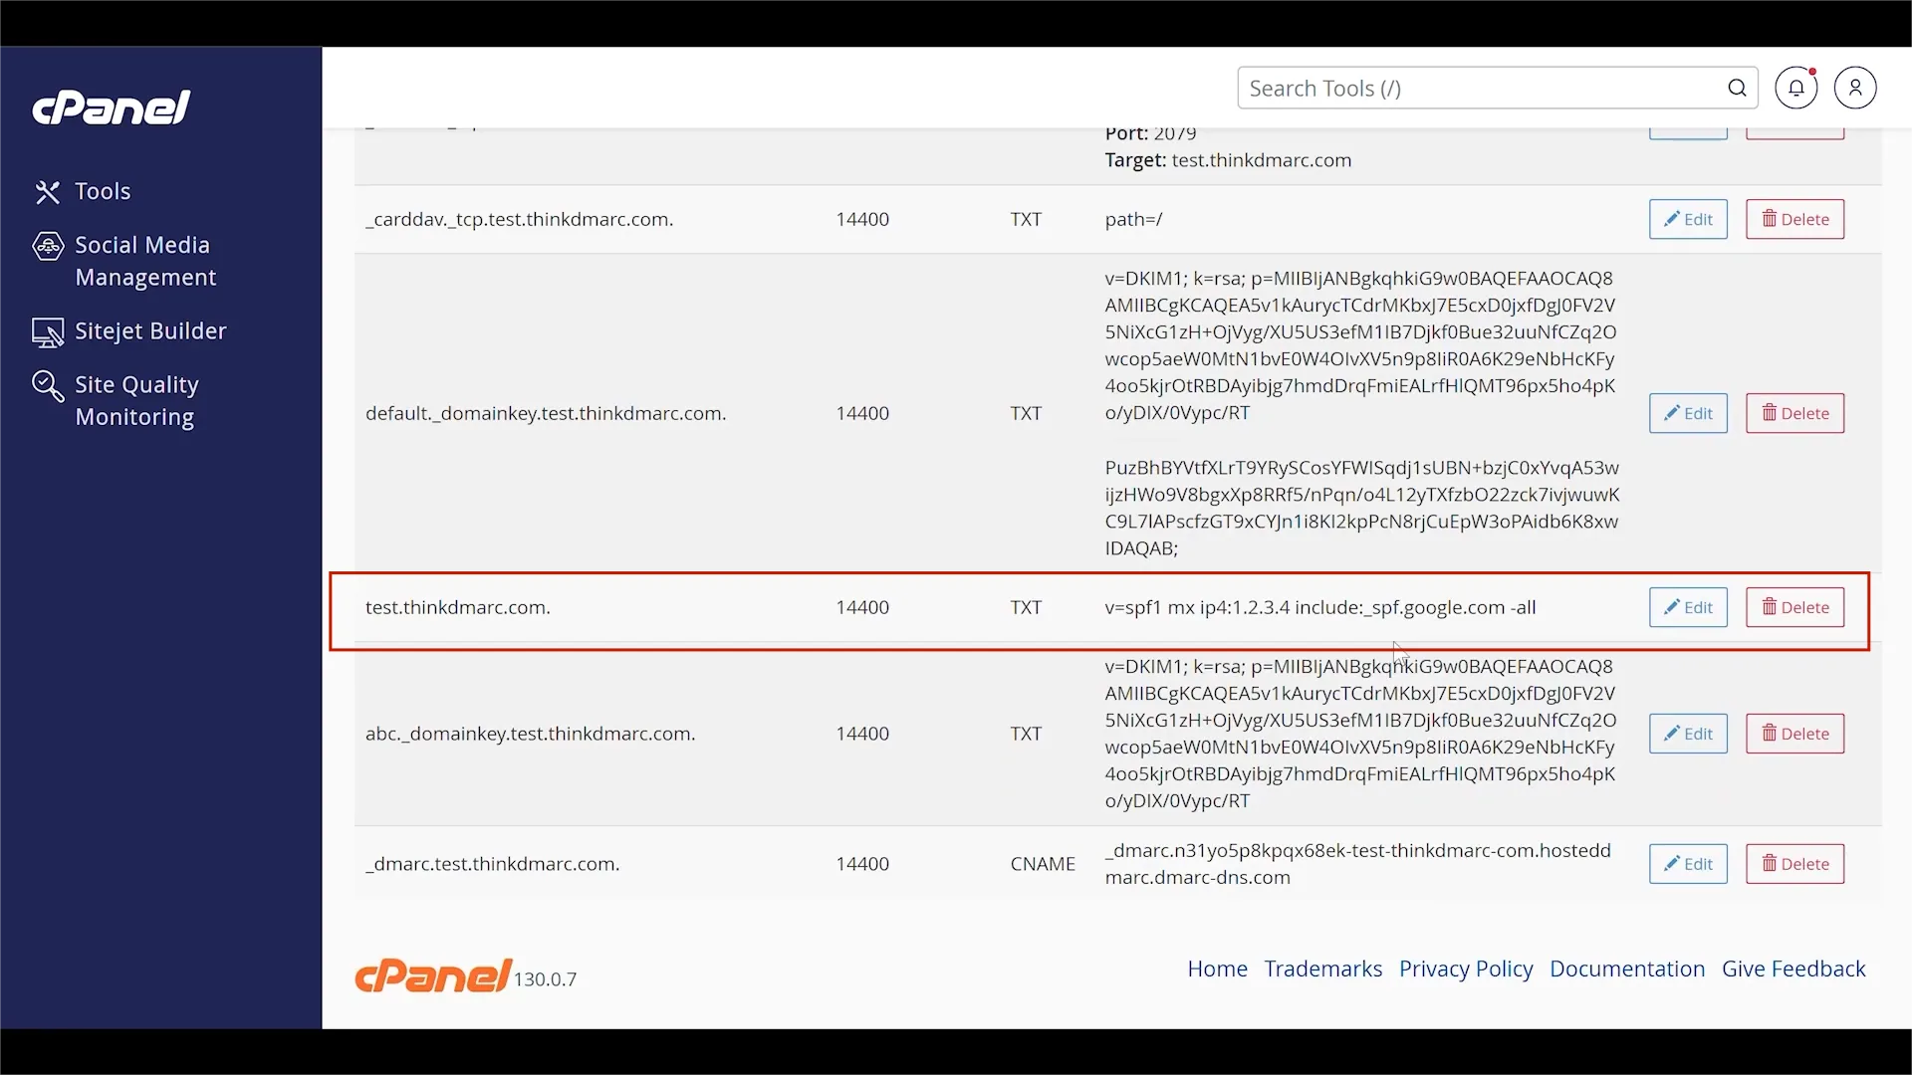
Task: Edit the default._domainkey record
Action: click(1688, 413)
